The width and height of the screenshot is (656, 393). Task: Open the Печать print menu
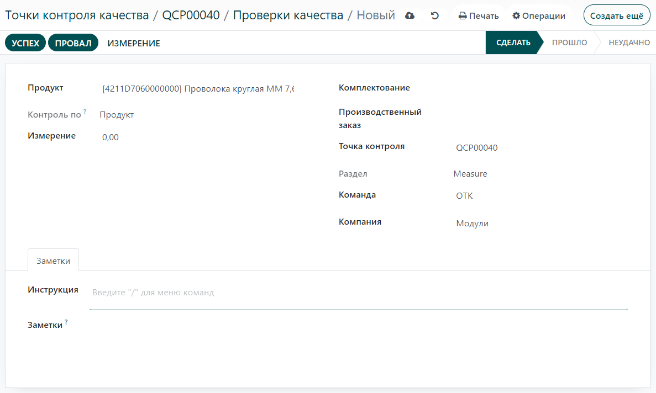[x=479, y=16]
